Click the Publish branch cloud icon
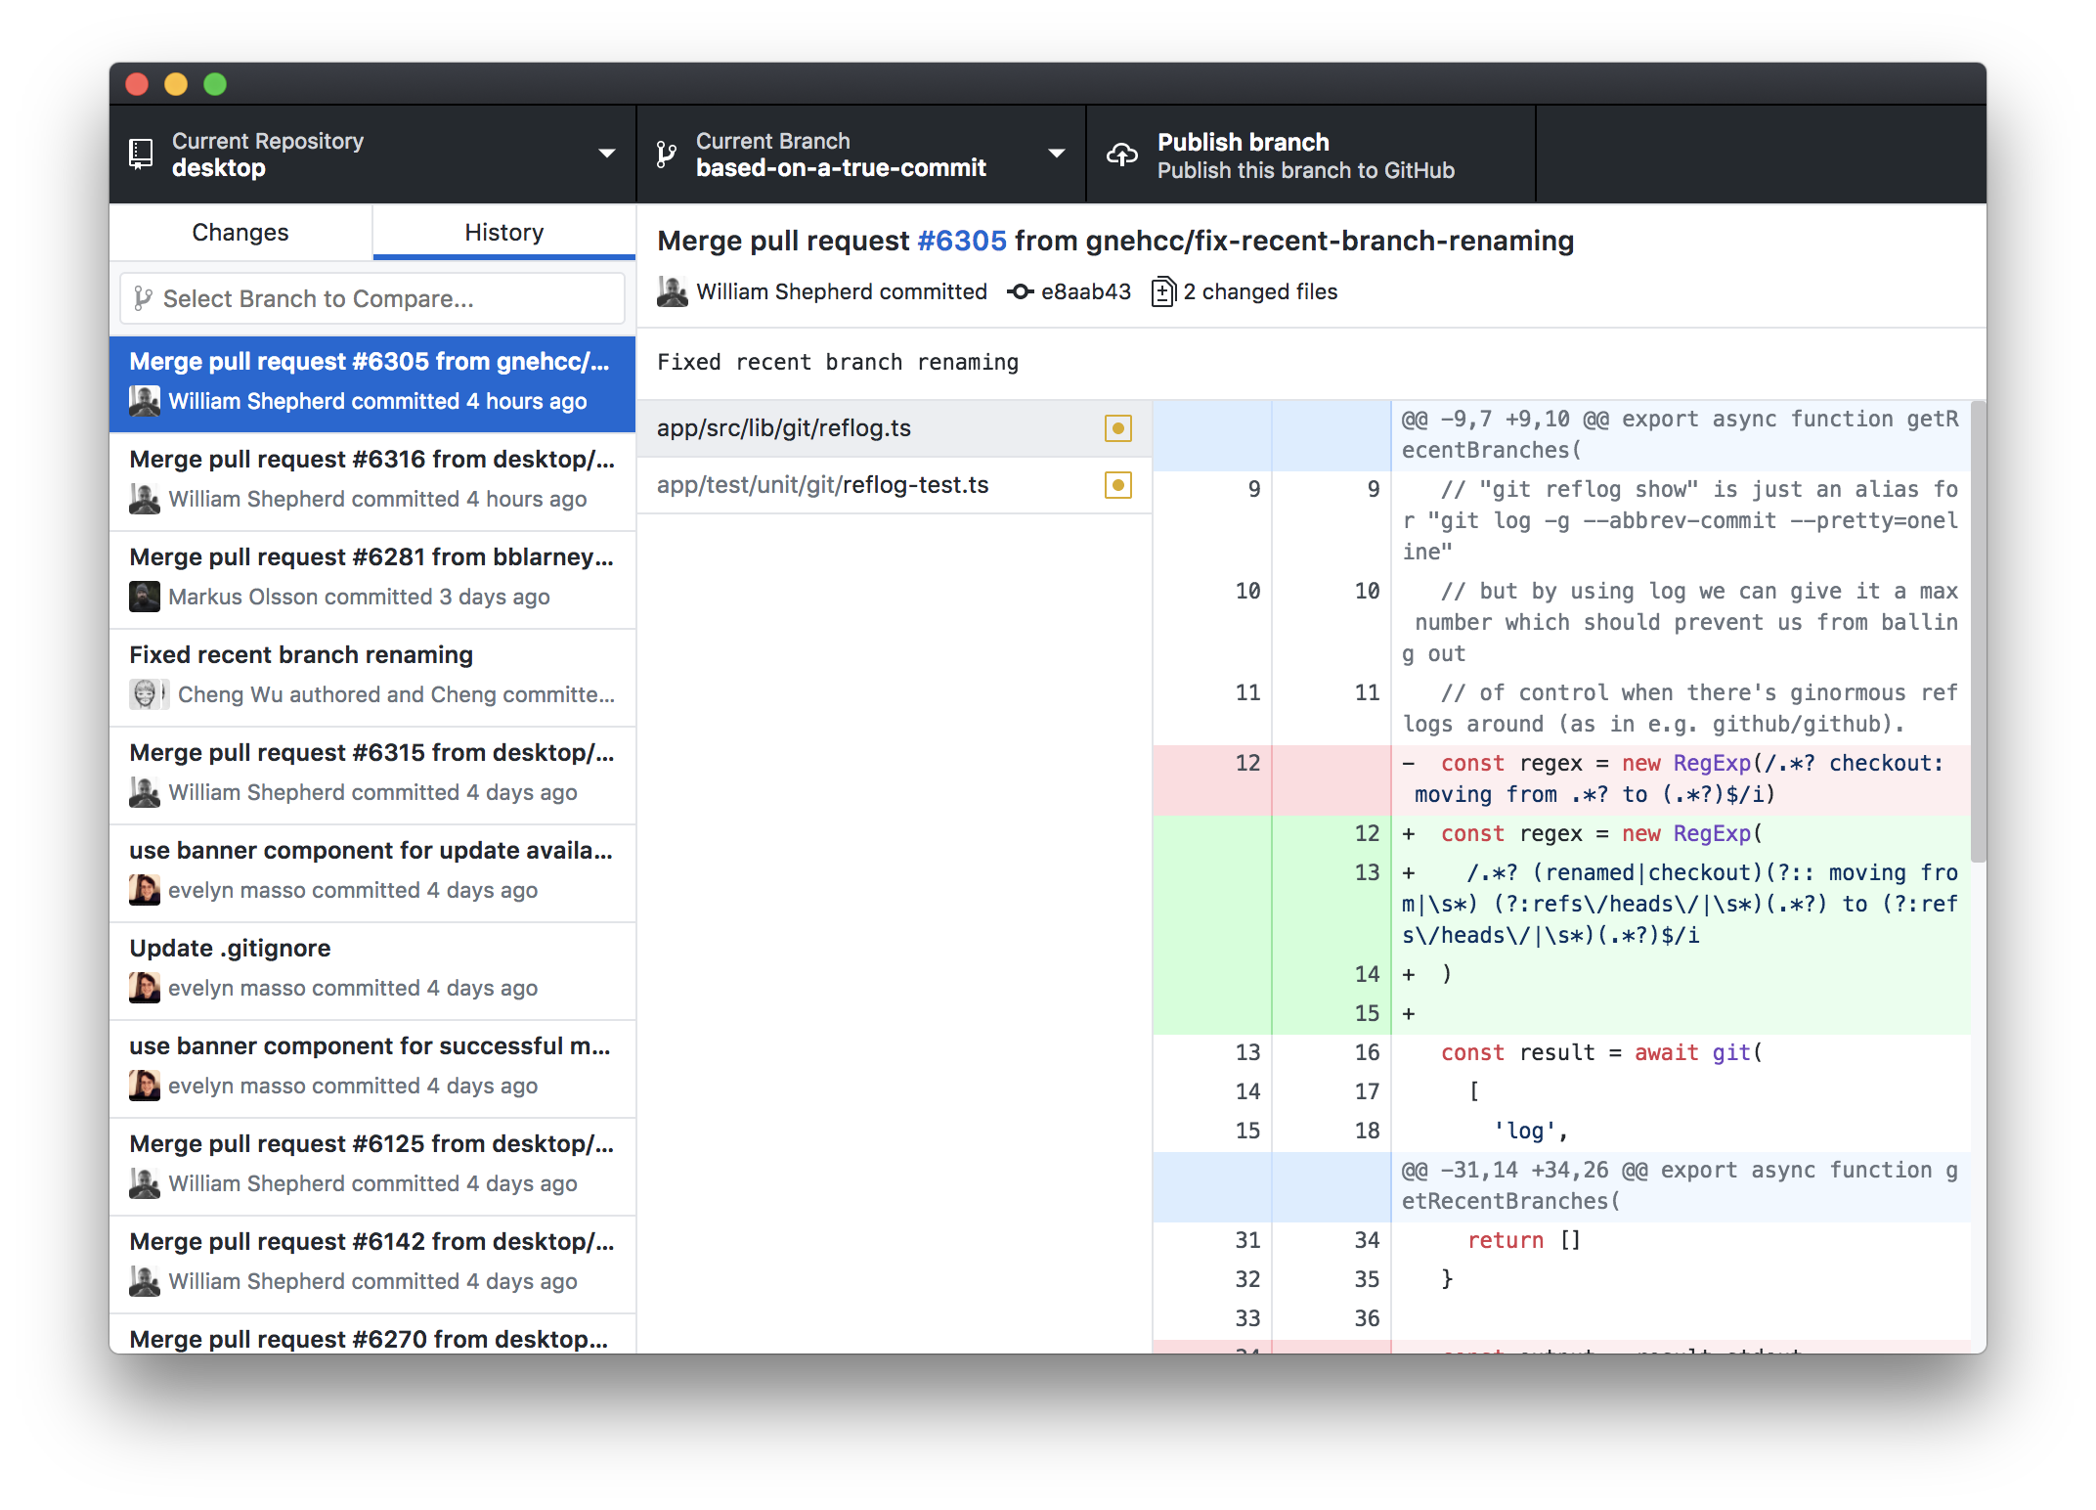 pos(1121,154)
